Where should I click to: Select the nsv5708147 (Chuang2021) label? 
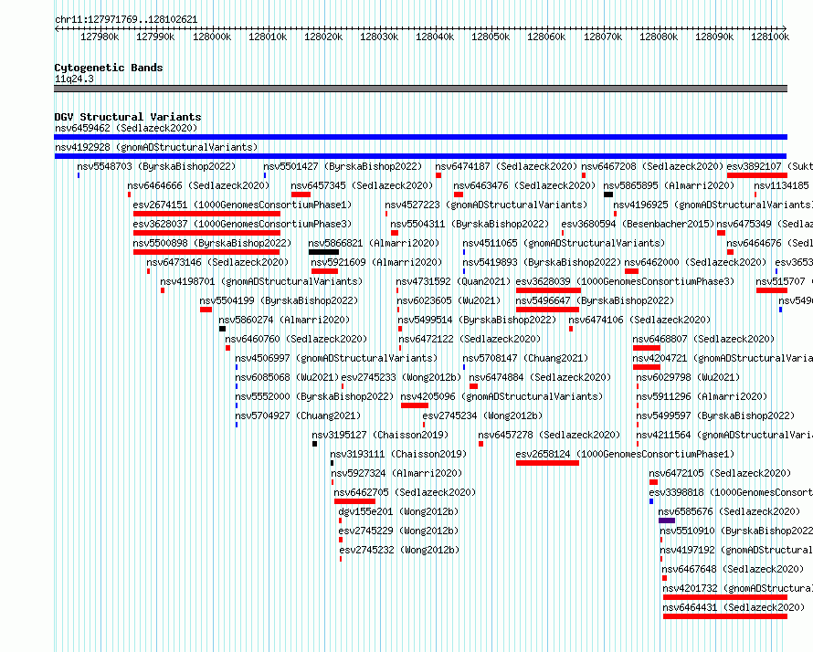click(x=525, y=358)
